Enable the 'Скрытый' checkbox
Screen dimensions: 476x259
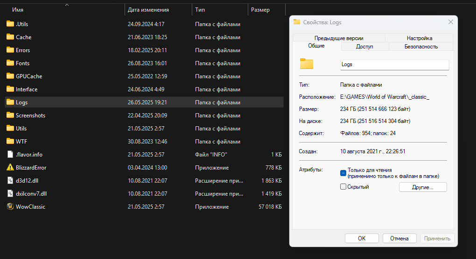[x=343, y=187]
